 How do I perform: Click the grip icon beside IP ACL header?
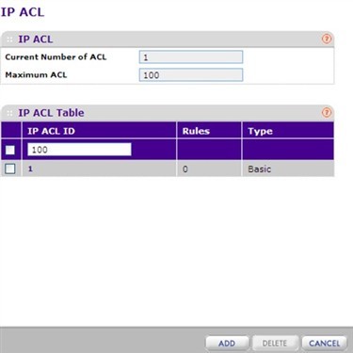[9, 40]
